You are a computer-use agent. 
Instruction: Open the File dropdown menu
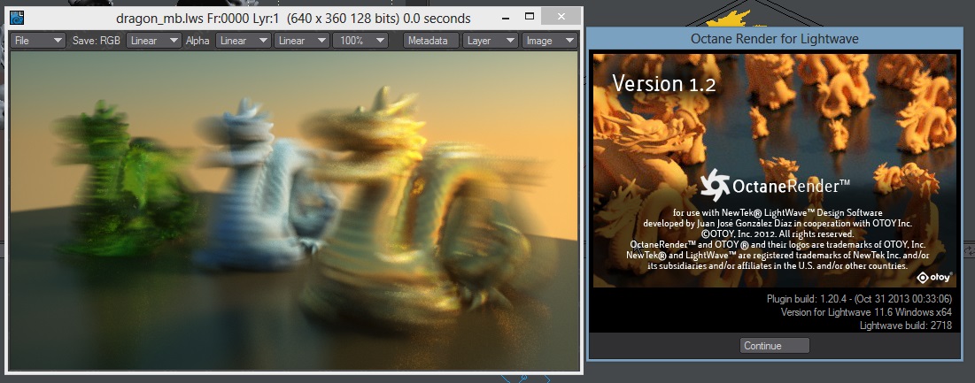click(38, 41)
